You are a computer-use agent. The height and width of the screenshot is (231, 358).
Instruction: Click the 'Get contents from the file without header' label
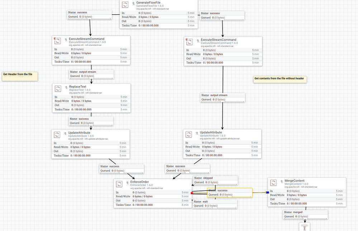point(280,78)
